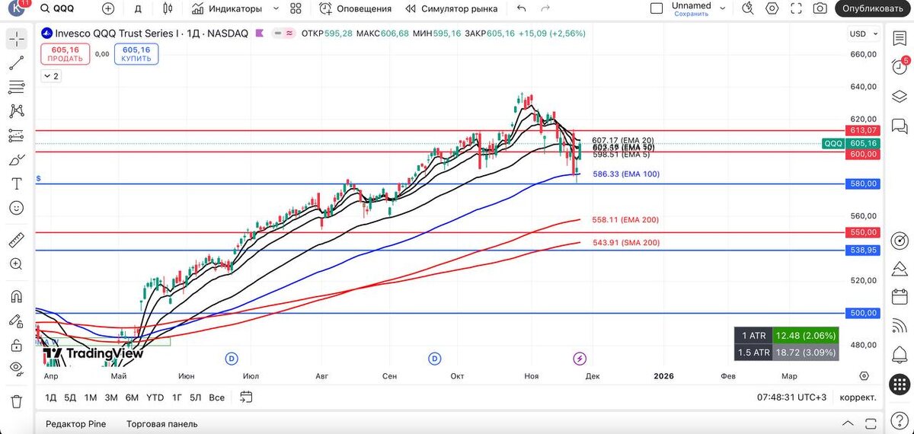Viewport: 914px width, 434px height.
Task: Show all data with Все range
Action: point(216,397)
